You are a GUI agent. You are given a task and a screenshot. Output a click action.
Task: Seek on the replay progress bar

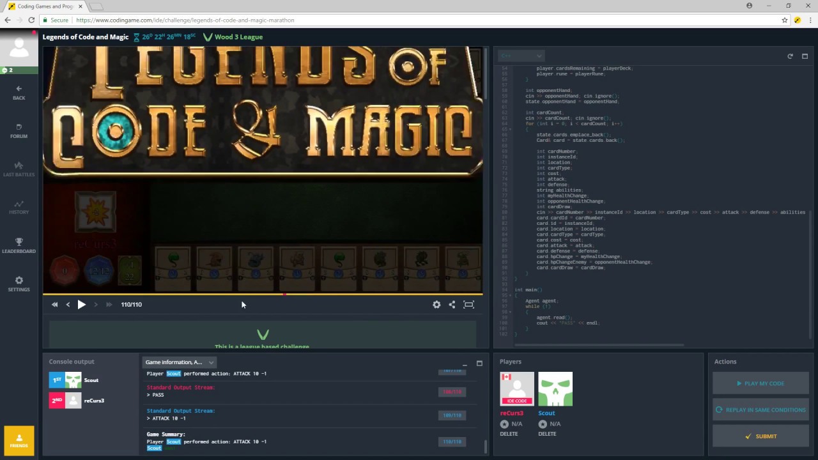(x=263, y=295)
